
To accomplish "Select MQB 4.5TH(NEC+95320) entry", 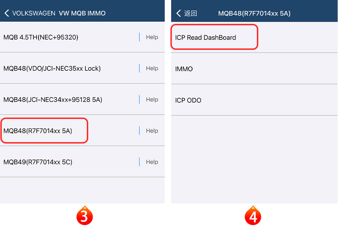I will click(41, 37).
